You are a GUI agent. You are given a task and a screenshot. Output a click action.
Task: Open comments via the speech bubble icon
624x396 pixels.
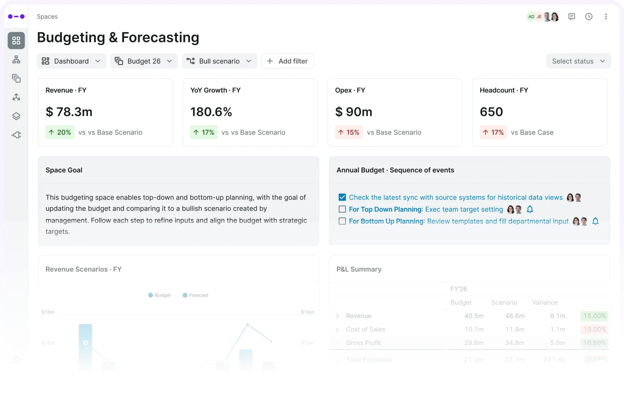pyautogui.click(x=572, y=16)
